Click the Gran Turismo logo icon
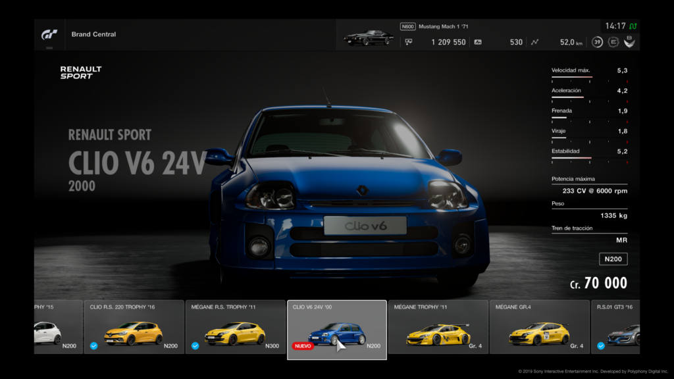 click(x=50, y=34)
